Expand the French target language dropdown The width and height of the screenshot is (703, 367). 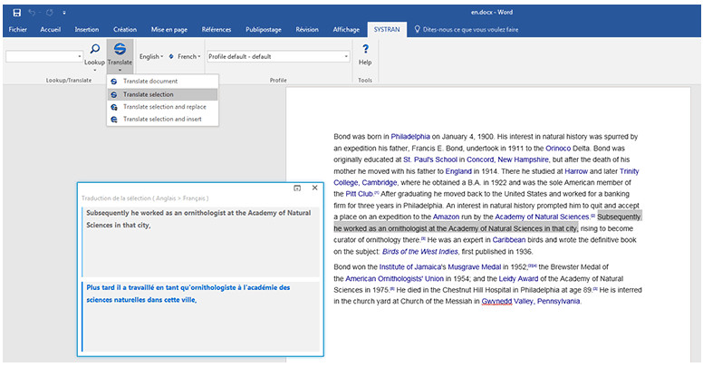(188, 57)
